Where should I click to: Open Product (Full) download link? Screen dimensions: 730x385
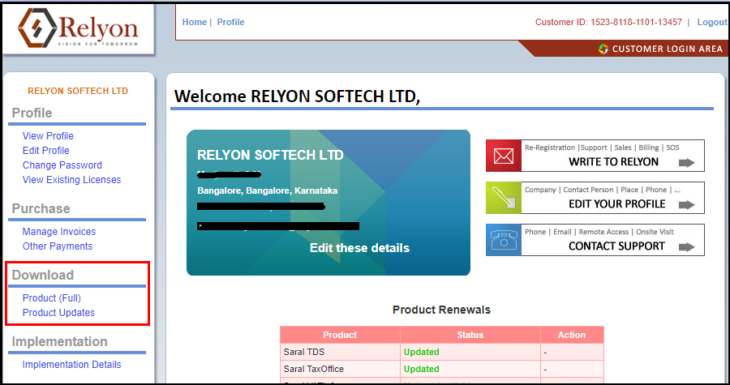(52, 298)
